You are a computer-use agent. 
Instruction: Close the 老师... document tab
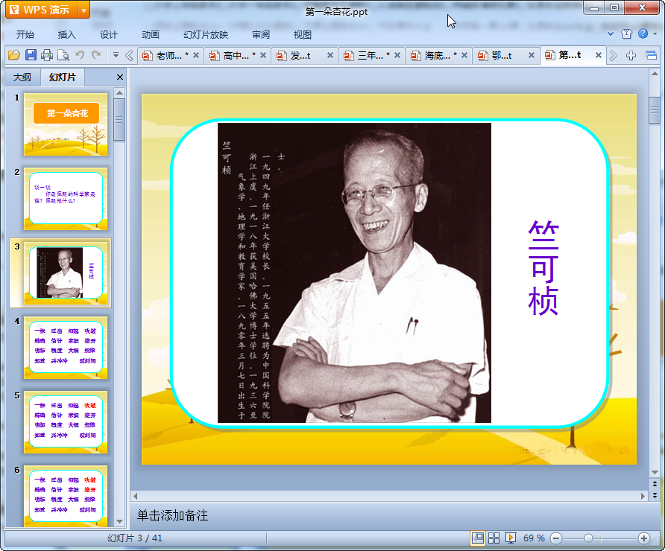tap(196, 55)
